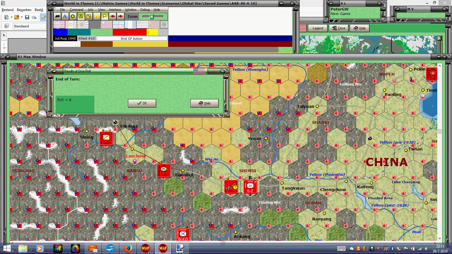Click the red forward arrow toolbar icon
Viewport: 452px width, 254px height.
[x=120, y=16]
